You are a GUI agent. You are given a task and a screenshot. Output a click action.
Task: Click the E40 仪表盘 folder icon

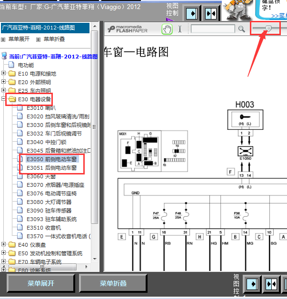(x=12, y=244)
